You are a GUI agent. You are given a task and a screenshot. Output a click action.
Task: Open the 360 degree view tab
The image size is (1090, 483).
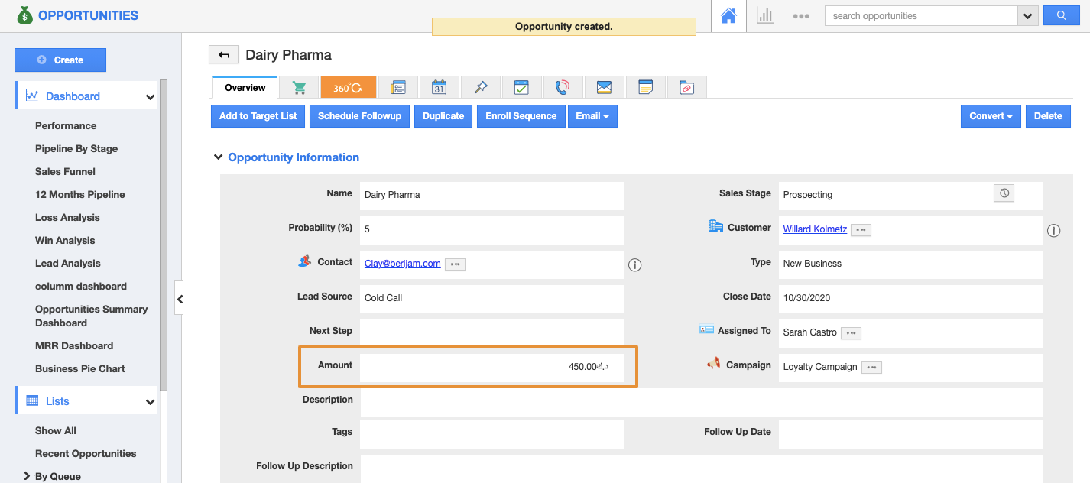pyautogui.click(x=348, y=88)
